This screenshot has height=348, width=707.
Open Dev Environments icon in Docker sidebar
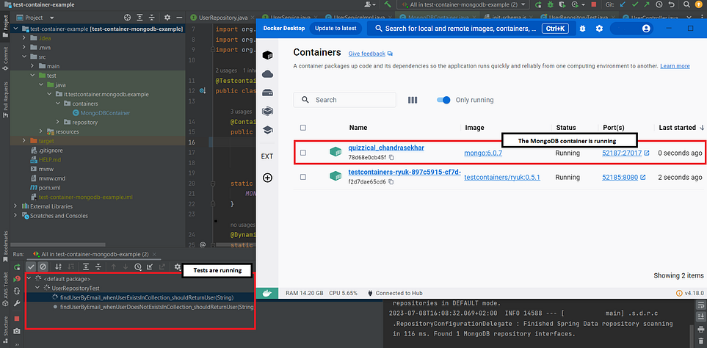coord(267,111)
